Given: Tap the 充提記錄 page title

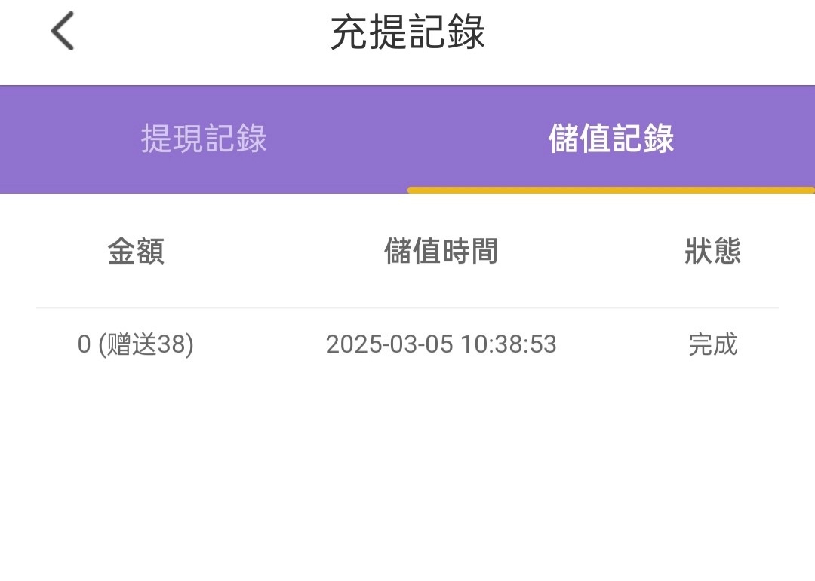Looking at the screenshot, I should (x=407, y=34).
